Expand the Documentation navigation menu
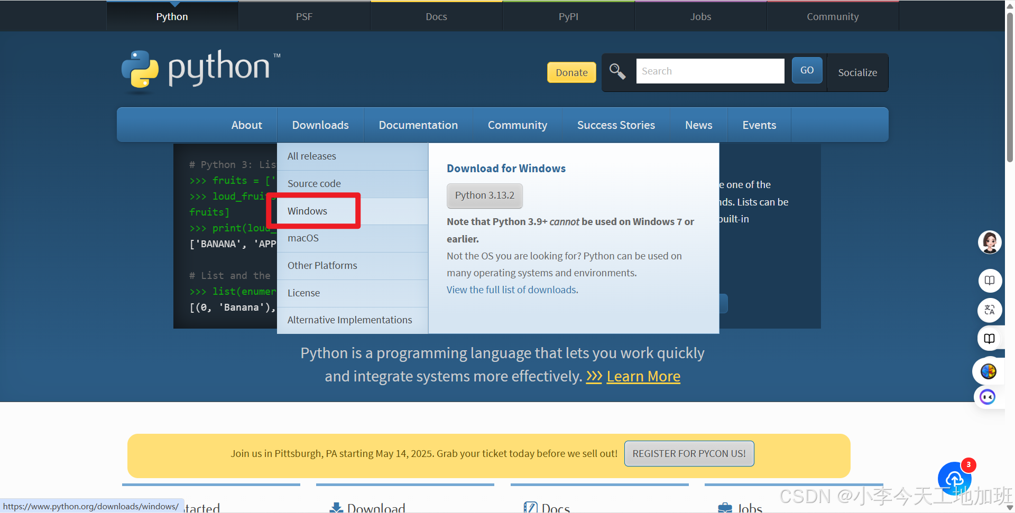Screen dimensions: 1015x513 [418, 125]
